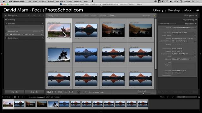Click Folder field go-to icon
The image size is (202, 113).
(195, 38)
